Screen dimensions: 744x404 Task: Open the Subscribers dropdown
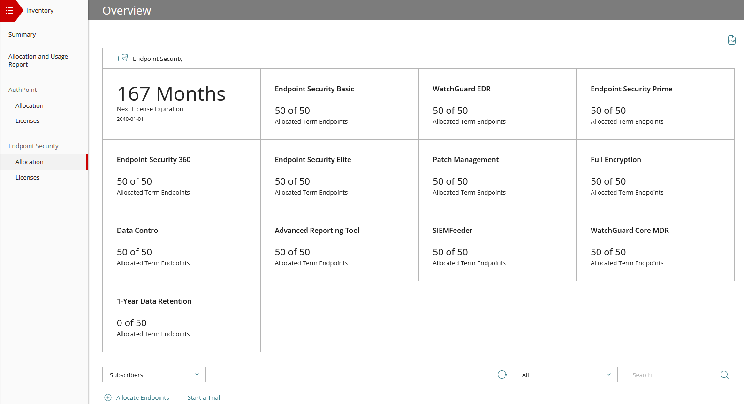[154, 374]
